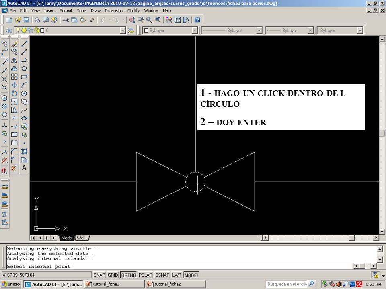Select the Arc draw tool
Viewport: 386px width, 289px height.
24,85
